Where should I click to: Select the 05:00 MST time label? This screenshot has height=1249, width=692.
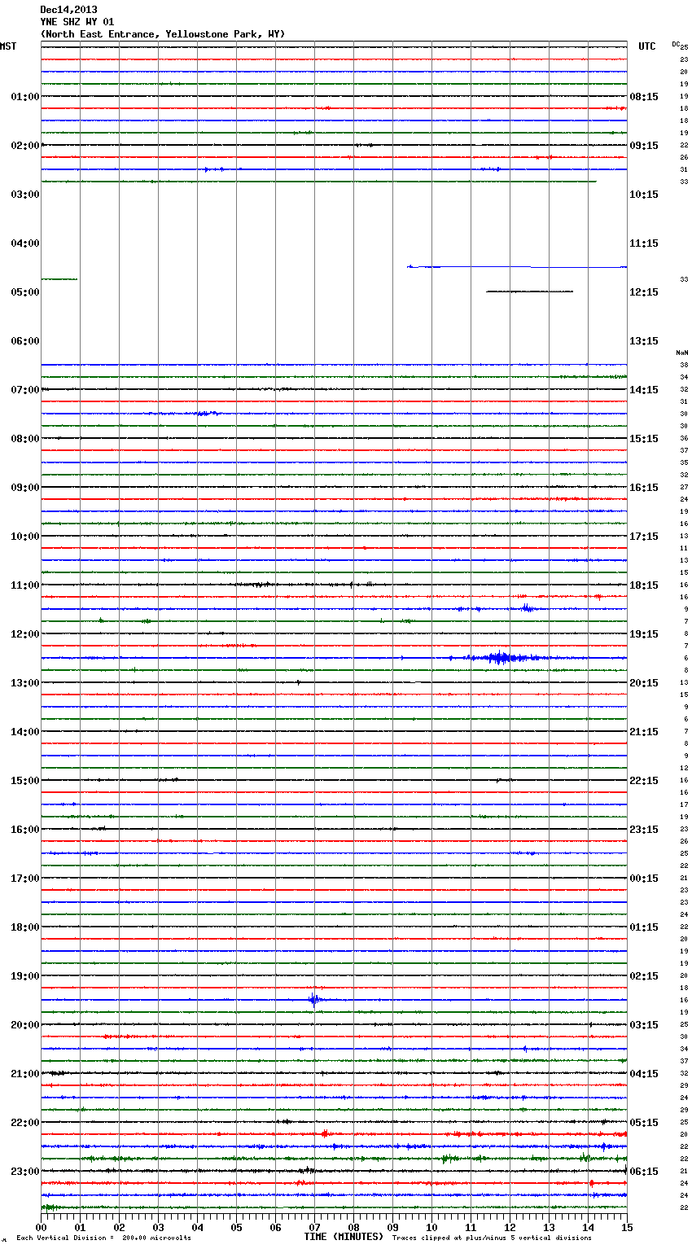tap(25, 292)
